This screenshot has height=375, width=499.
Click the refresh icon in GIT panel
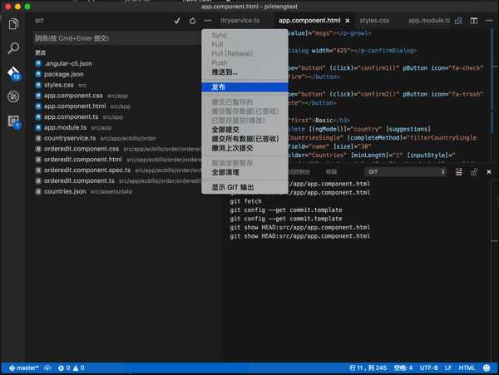point(193,21)
